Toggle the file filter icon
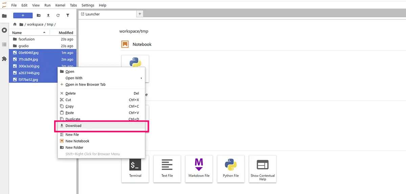 point(68,16)
